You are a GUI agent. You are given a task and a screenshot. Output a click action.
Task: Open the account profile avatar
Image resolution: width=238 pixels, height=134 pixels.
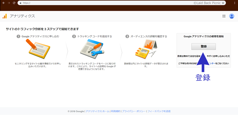click(x=232, y=16)
